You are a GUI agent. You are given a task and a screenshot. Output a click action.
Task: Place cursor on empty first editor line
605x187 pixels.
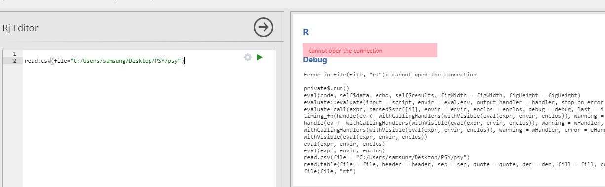133,54
